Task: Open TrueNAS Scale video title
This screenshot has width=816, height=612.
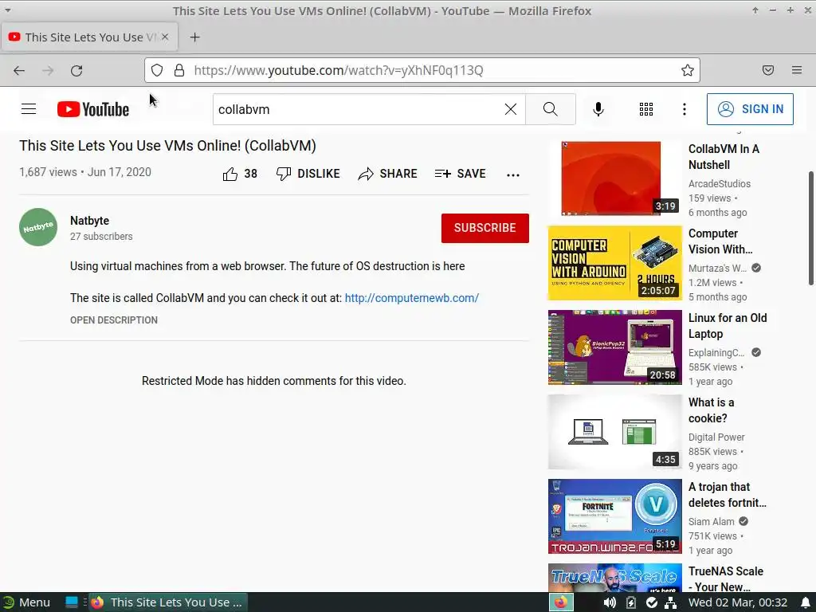Action: pos(726,579)
